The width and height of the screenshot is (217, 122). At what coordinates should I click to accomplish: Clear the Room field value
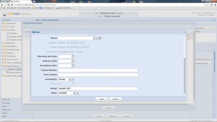click(97, 38)
